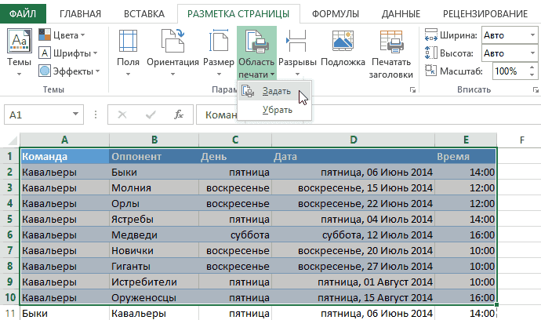
Task: Expand the Шрифты (Fonts) dropdown
Action: (74, 53)
